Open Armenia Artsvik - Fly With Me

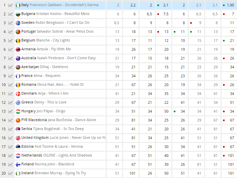[46, 49]
